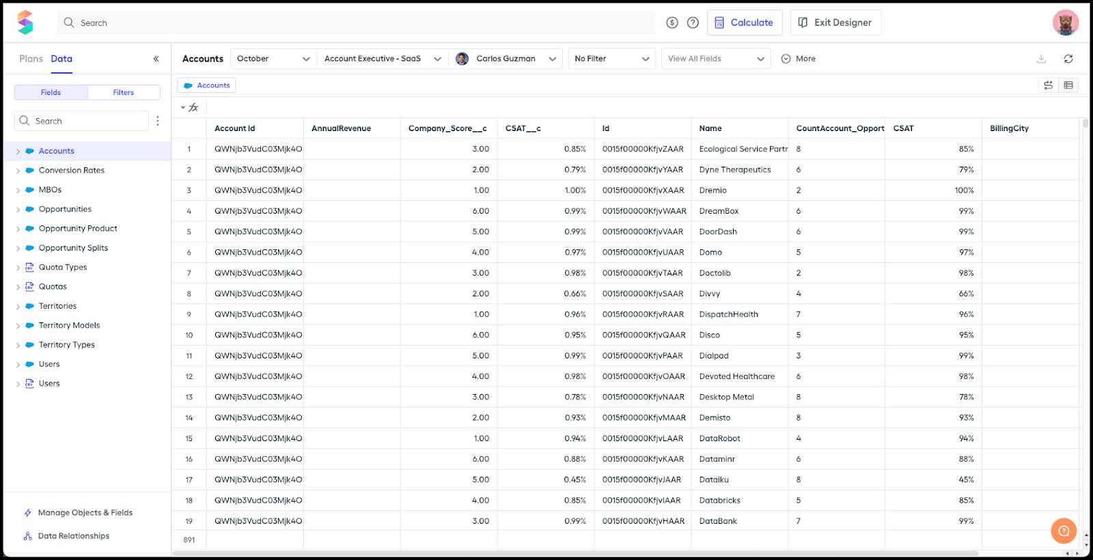This screenshot has height=560, width=1093.
Task: Click the '0015f00000KfjvXAAR' Id cell
Action: (643, 191)
